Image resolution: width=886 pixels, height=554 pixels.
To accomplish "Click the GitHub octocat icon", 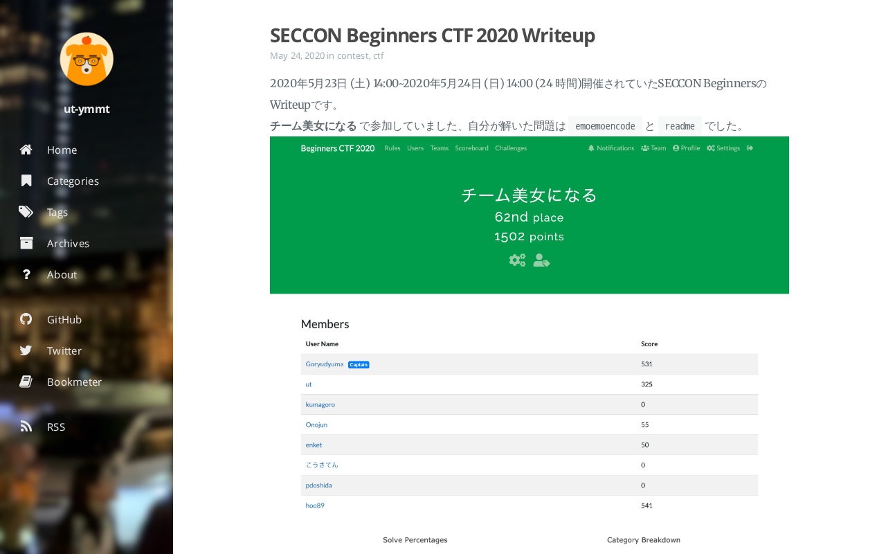I will [26, 319].
